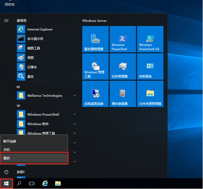The width and height of the screenshot is (203, 189).
Task: Open the File Explorer (文件资源管理器) tile
Action: (150, 94)
